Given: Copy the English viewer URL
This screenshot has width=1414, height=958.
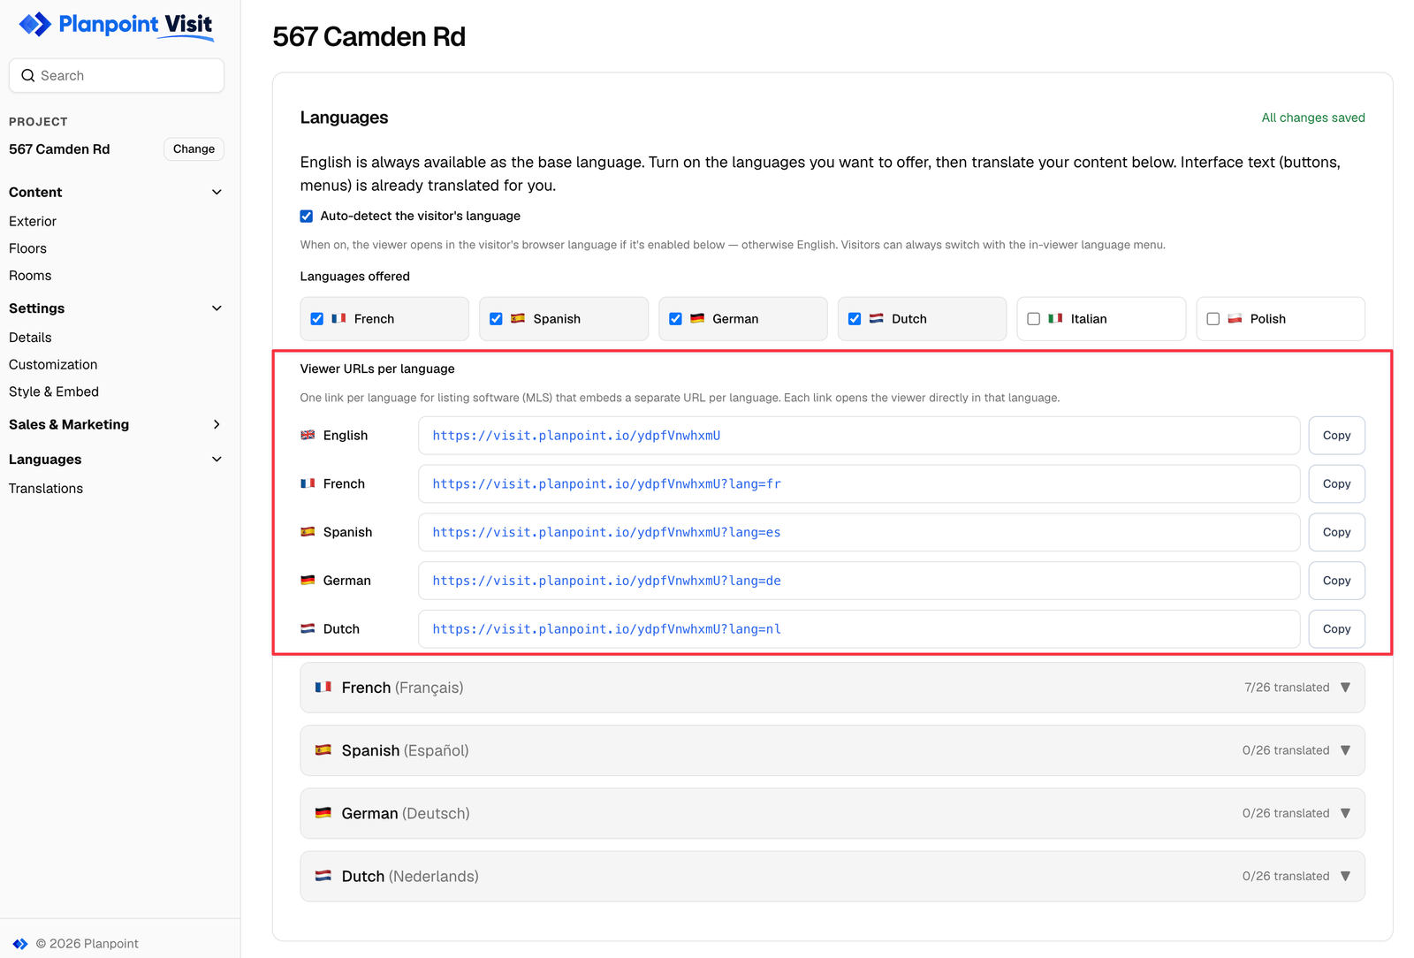Looking at the screenshot, I should tap(1336, 436).
